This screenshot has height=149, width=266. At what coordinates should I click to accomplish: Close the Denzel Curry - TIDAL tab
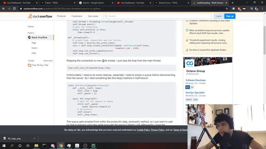[188, 3]
